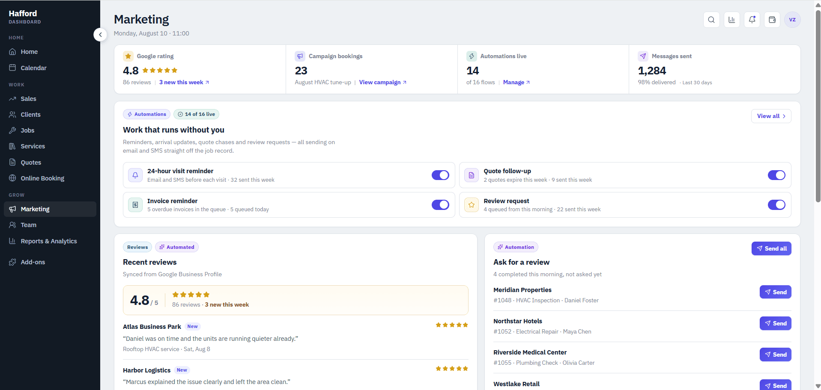The height and width of the screenshot is (390, 821).
Task: Open Quotes in the sidebar
Action: point(50,162)
